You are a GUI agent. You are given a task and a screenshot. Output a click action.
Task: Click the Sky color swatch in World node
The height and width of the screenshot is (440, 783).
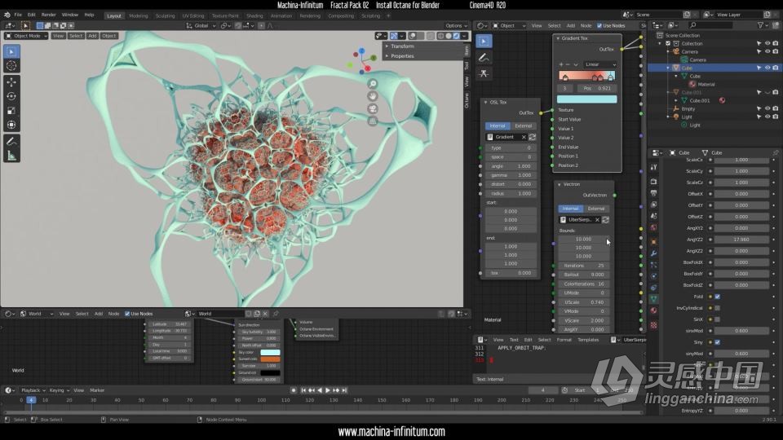(270, 352)
